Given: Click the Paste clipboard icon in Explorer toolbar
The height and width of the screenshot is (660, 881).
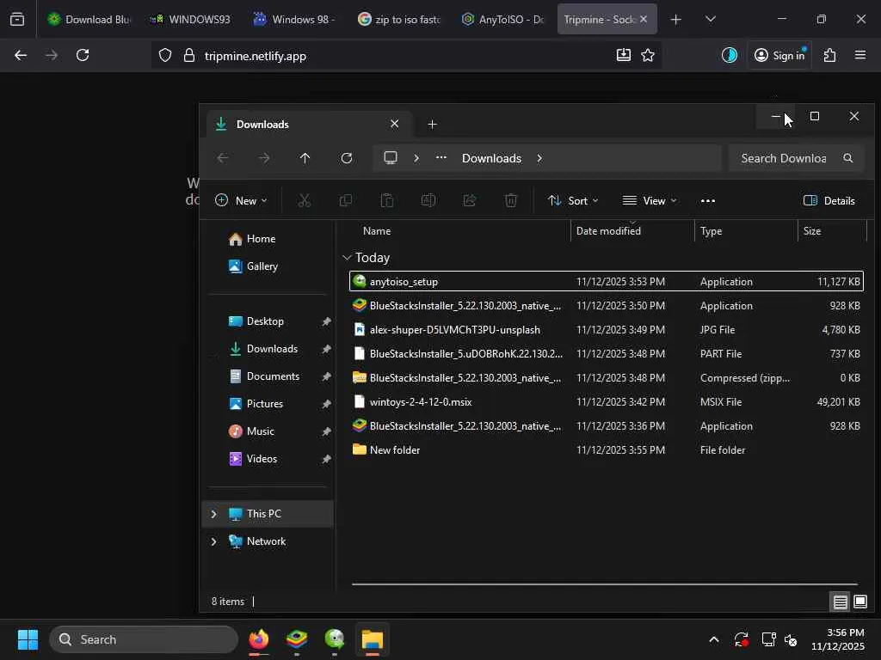Looking at the screenshot, I should pos(387,200).
